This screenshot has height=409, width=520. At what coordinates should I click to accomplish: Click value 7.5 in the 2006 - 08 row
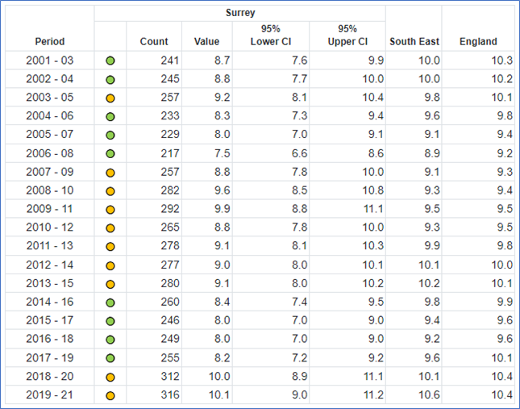(223, 153)
